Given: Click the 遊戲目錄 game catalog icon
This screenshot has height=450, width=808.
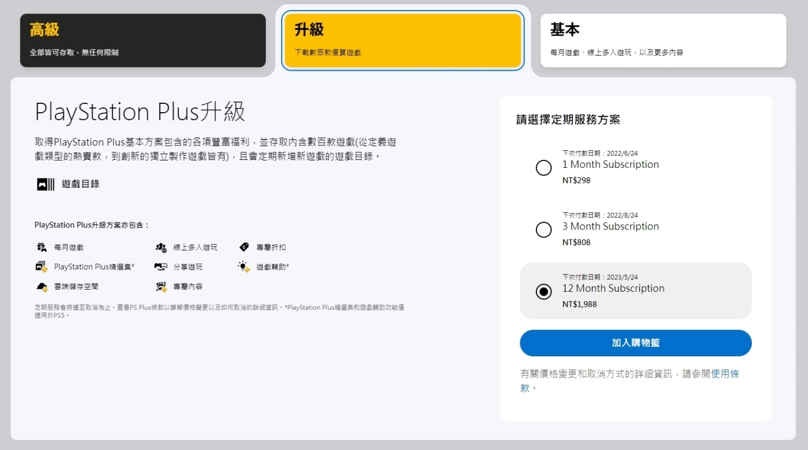Looking at the screenshot, I should point(45,184).
